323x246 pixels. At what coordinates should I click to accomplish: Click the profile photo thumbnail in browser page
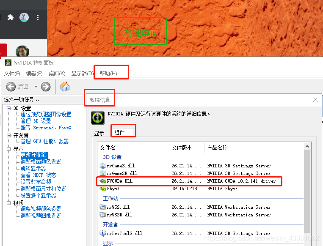(x=22, y=51)
